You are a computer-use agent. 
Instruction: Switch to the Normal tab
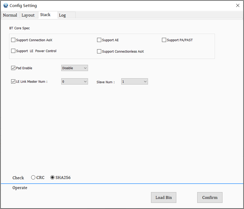[10, 15]
